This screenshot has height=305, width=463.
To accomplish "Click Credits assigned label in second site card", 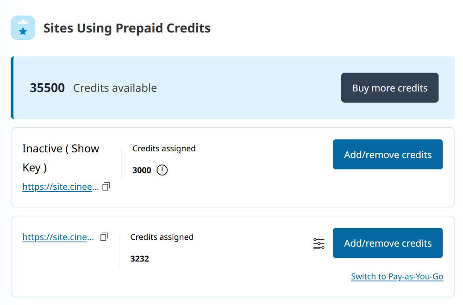I will coord(162,237).
